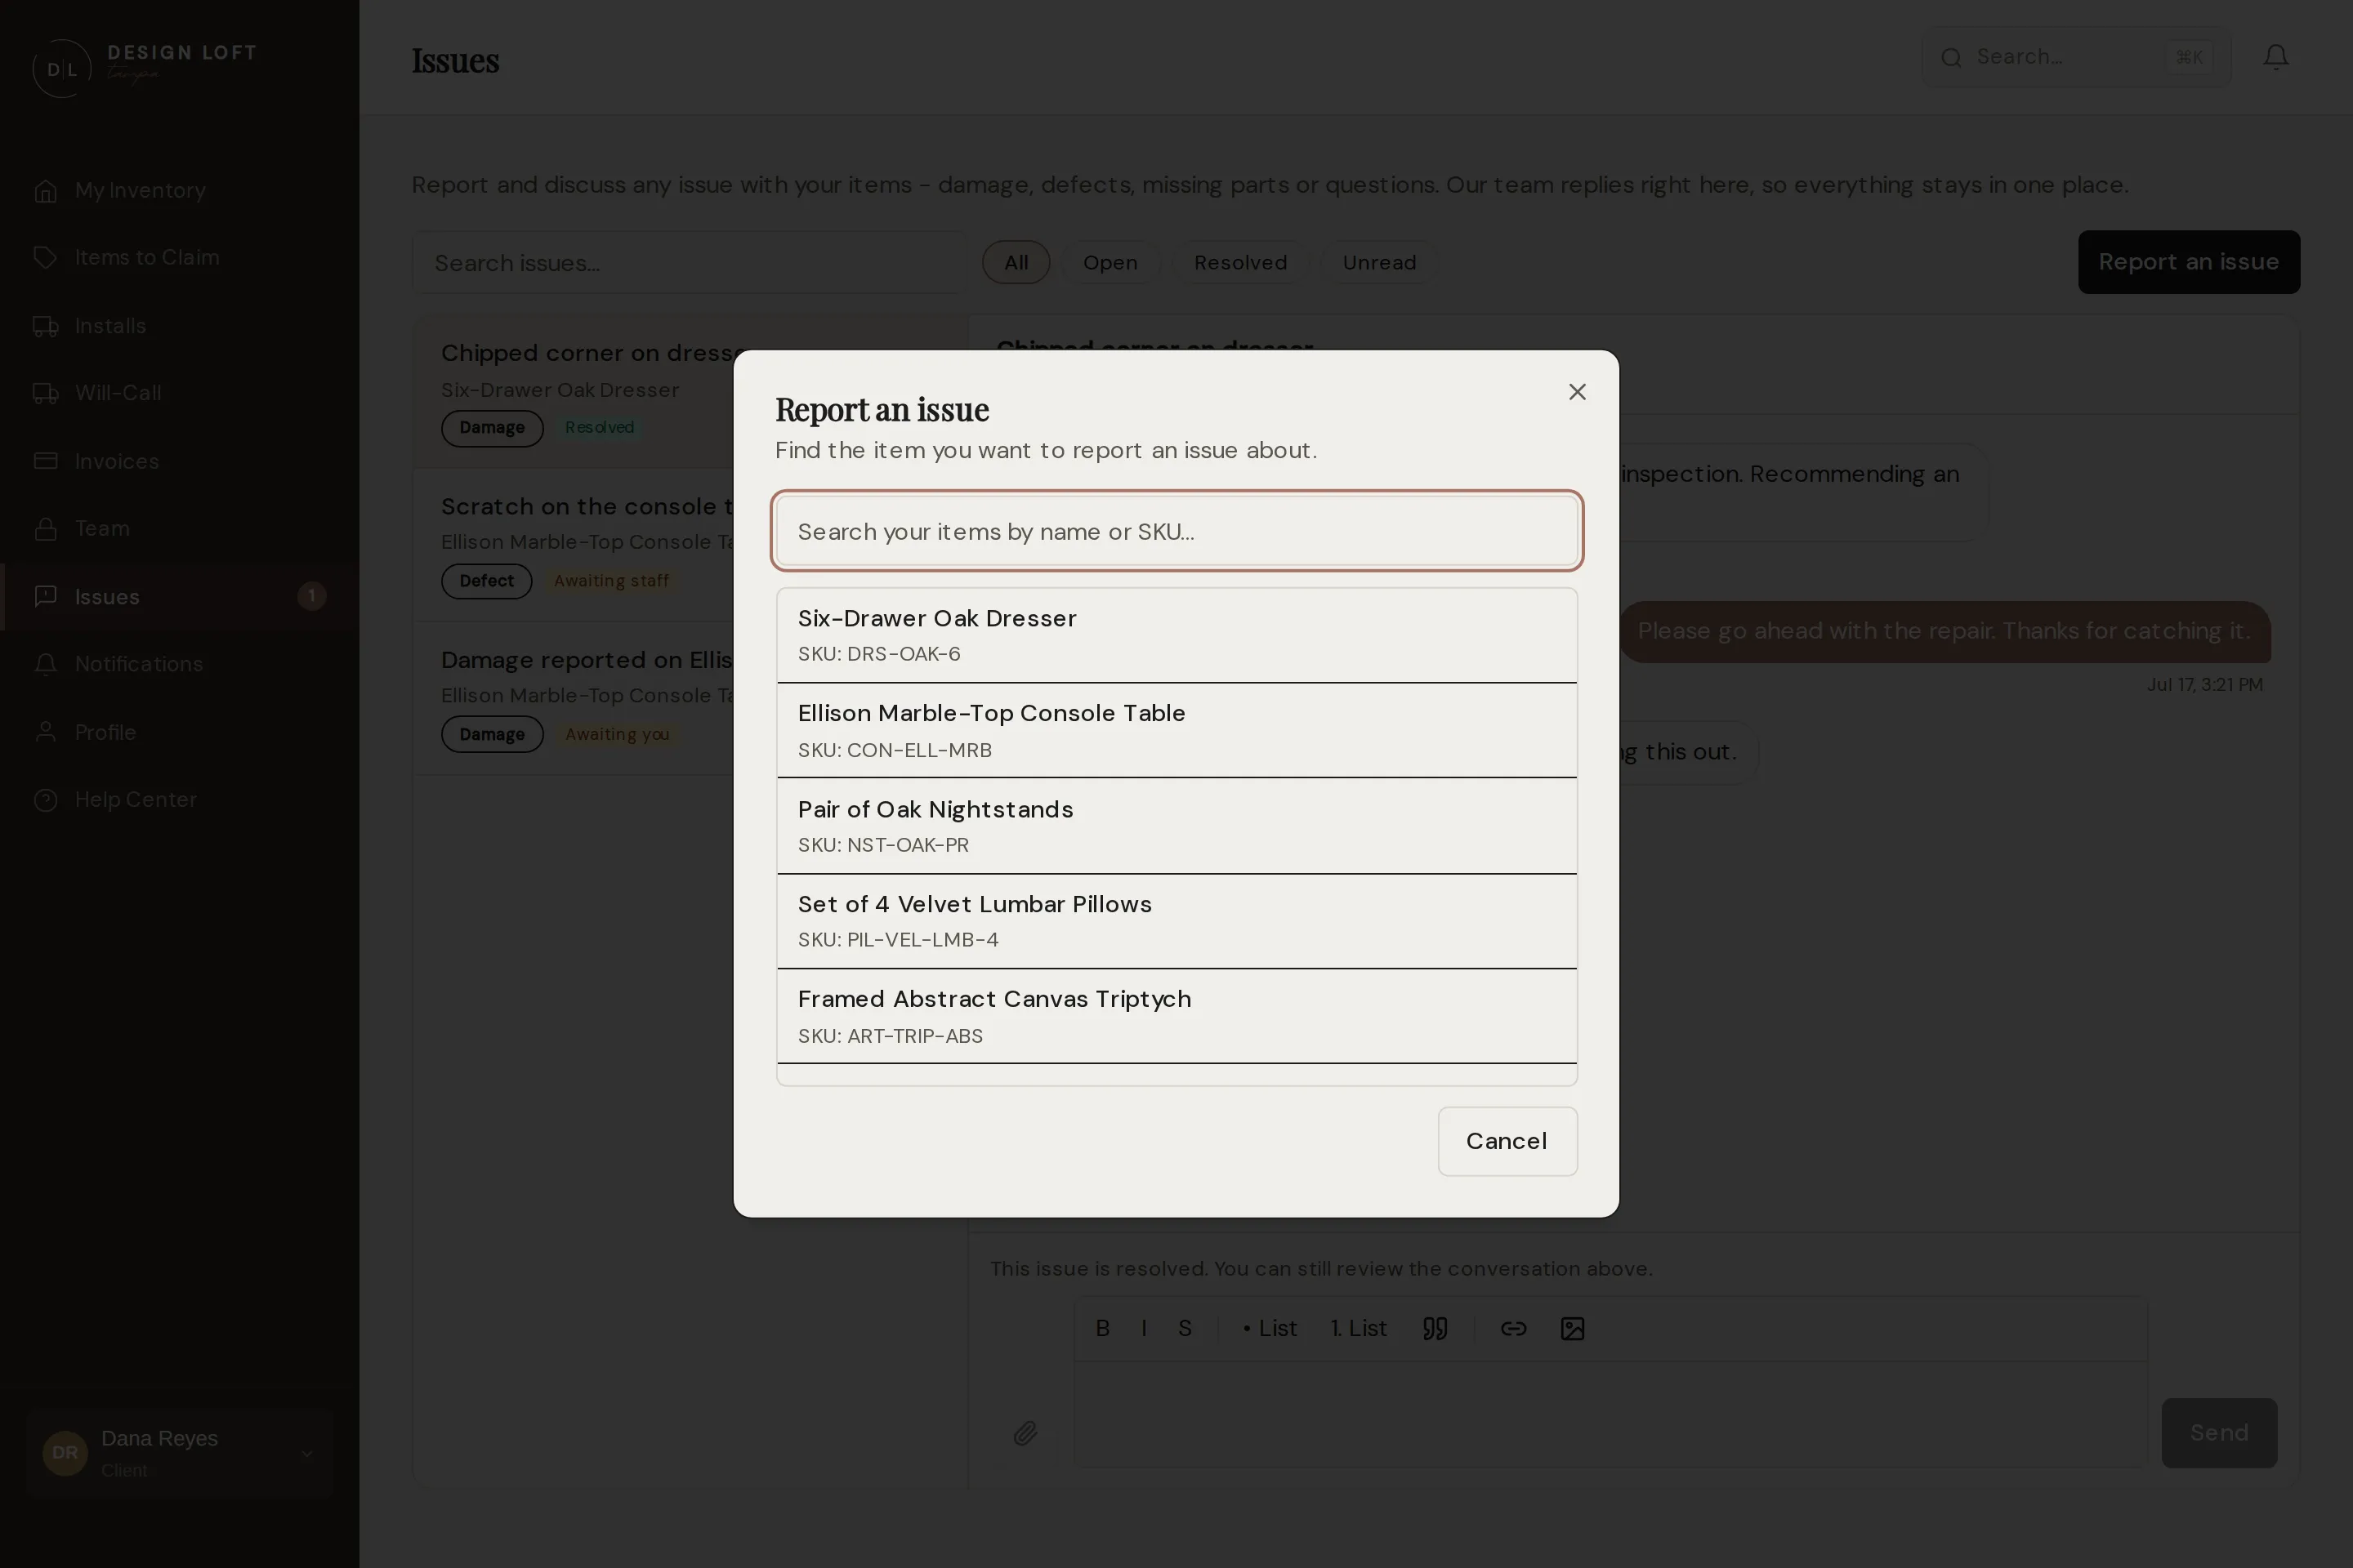The height and width of the screenshot is (1568, 2353).
Task: Click the Team lock icon
Action: click(45, 528)
